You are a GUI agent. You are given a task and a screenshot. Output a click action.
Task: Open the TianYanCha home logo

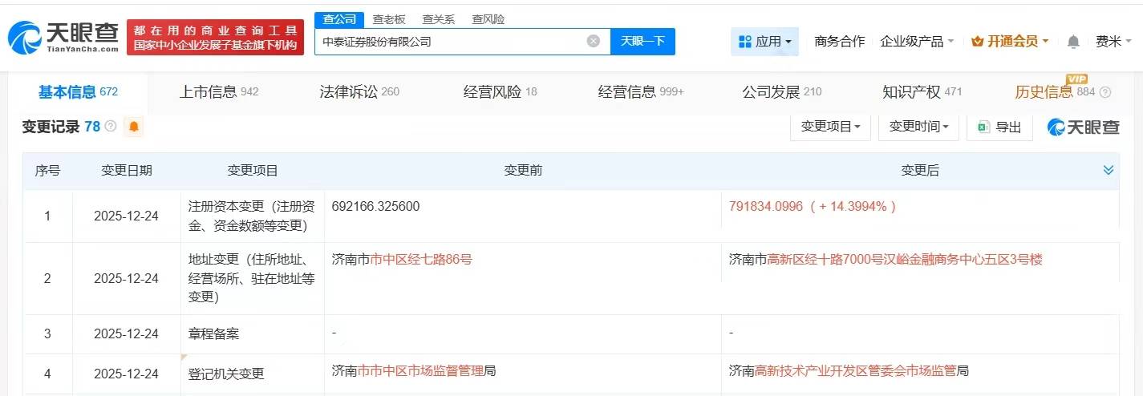click(x=63, y=37)
